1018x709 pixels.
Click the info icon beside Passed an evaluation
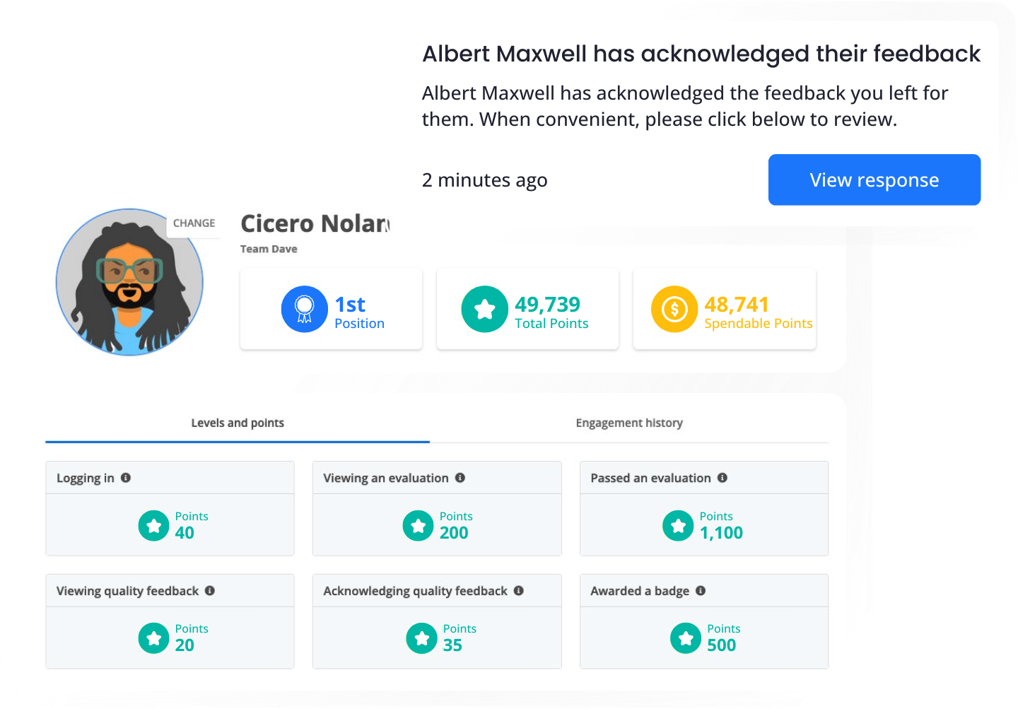[x=722, y=478]
